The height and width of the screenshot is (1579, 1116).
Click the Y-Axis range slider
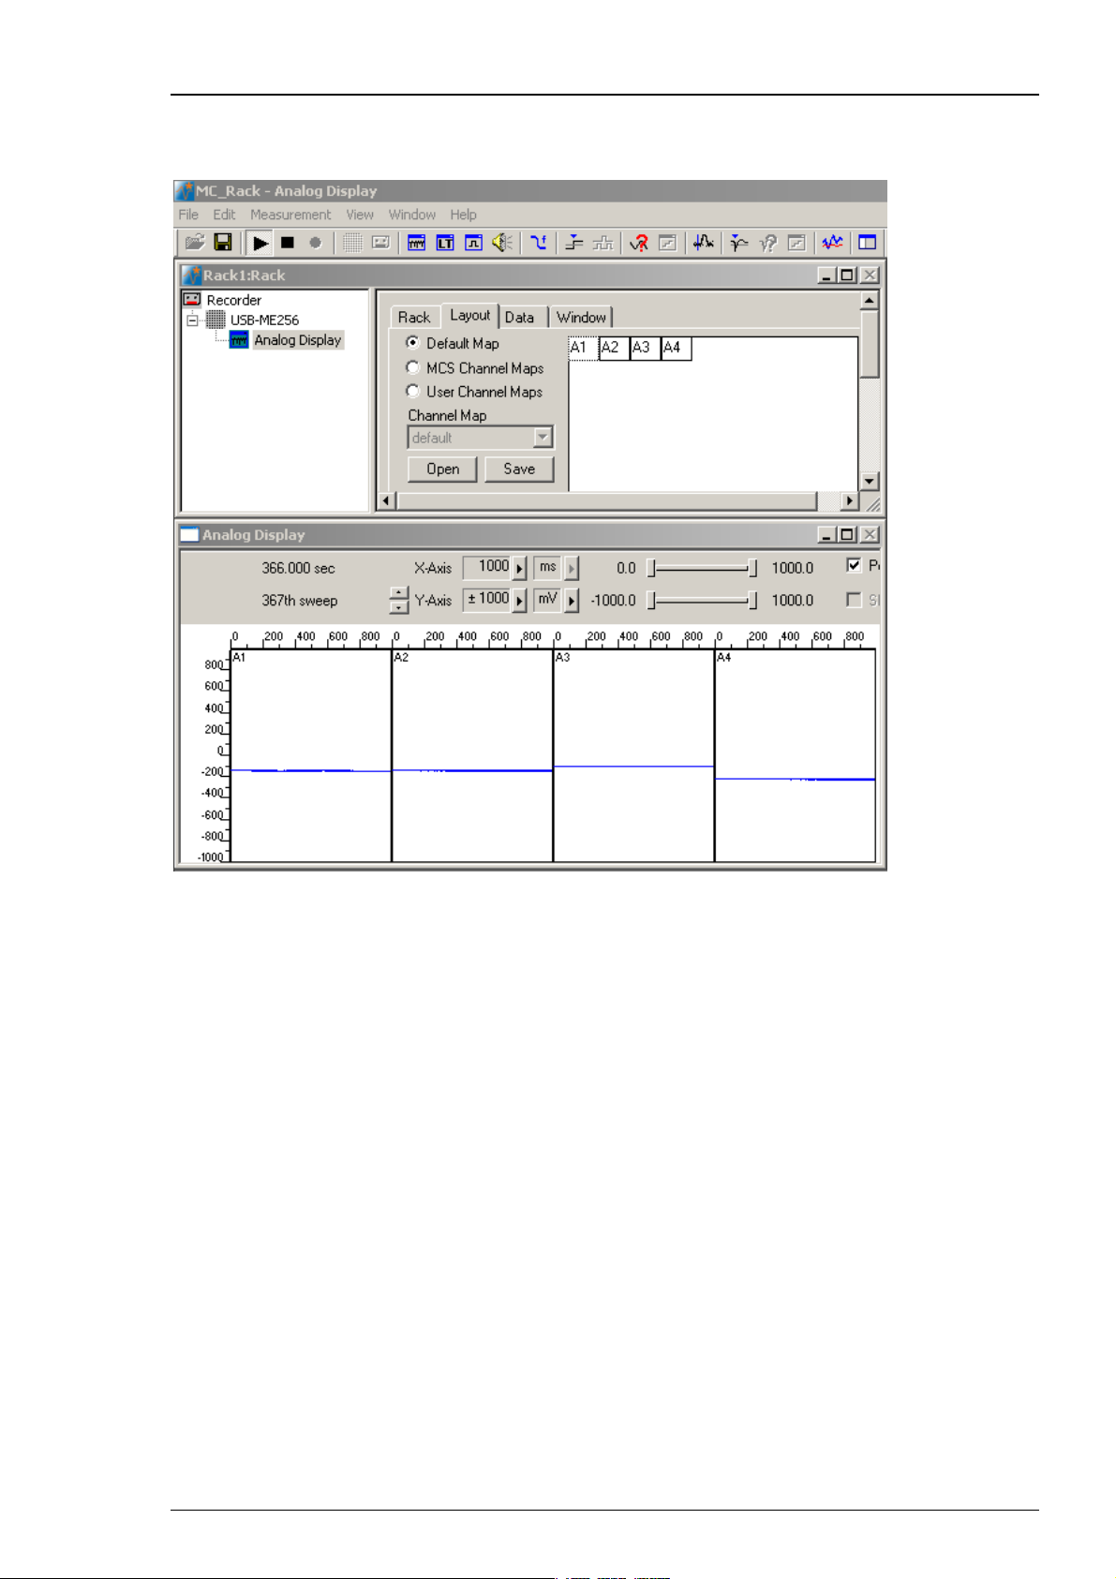pos(703,600)
